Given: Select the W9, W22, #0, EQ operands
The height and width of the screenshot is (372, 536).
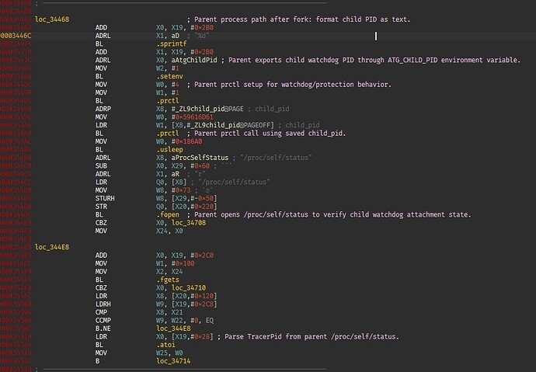Looking at the screenshot, I should click(185, 321).
